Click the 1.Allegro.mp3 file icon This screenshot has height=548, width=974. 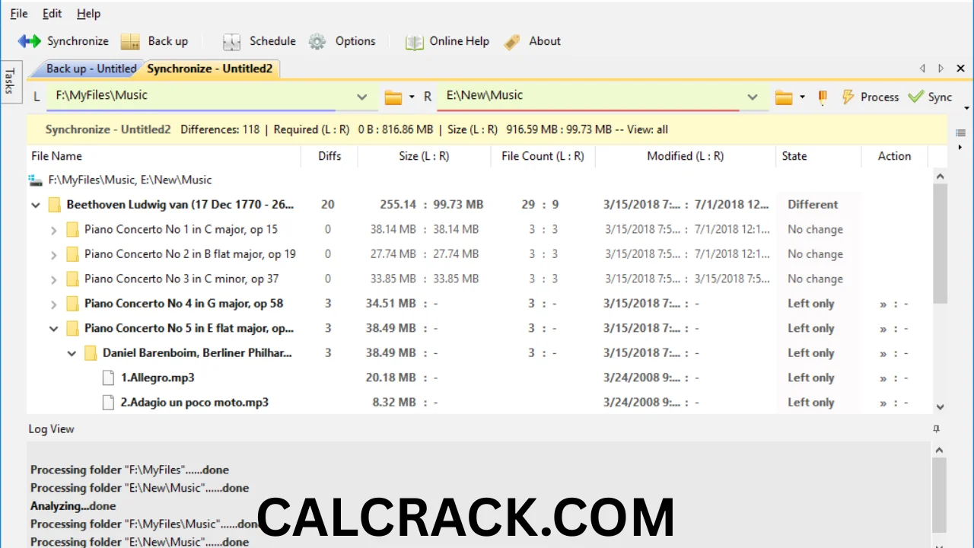click(108, 378)
